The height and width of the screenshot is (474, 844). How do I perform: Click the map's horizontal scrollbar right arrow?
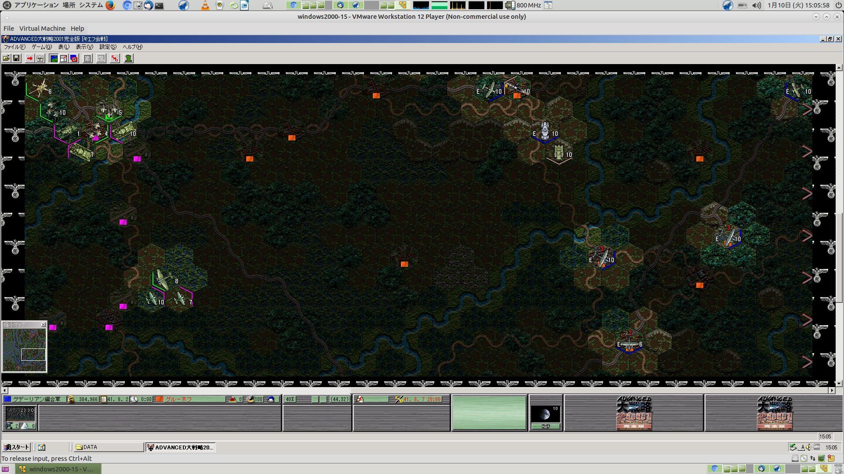point(832,390)
